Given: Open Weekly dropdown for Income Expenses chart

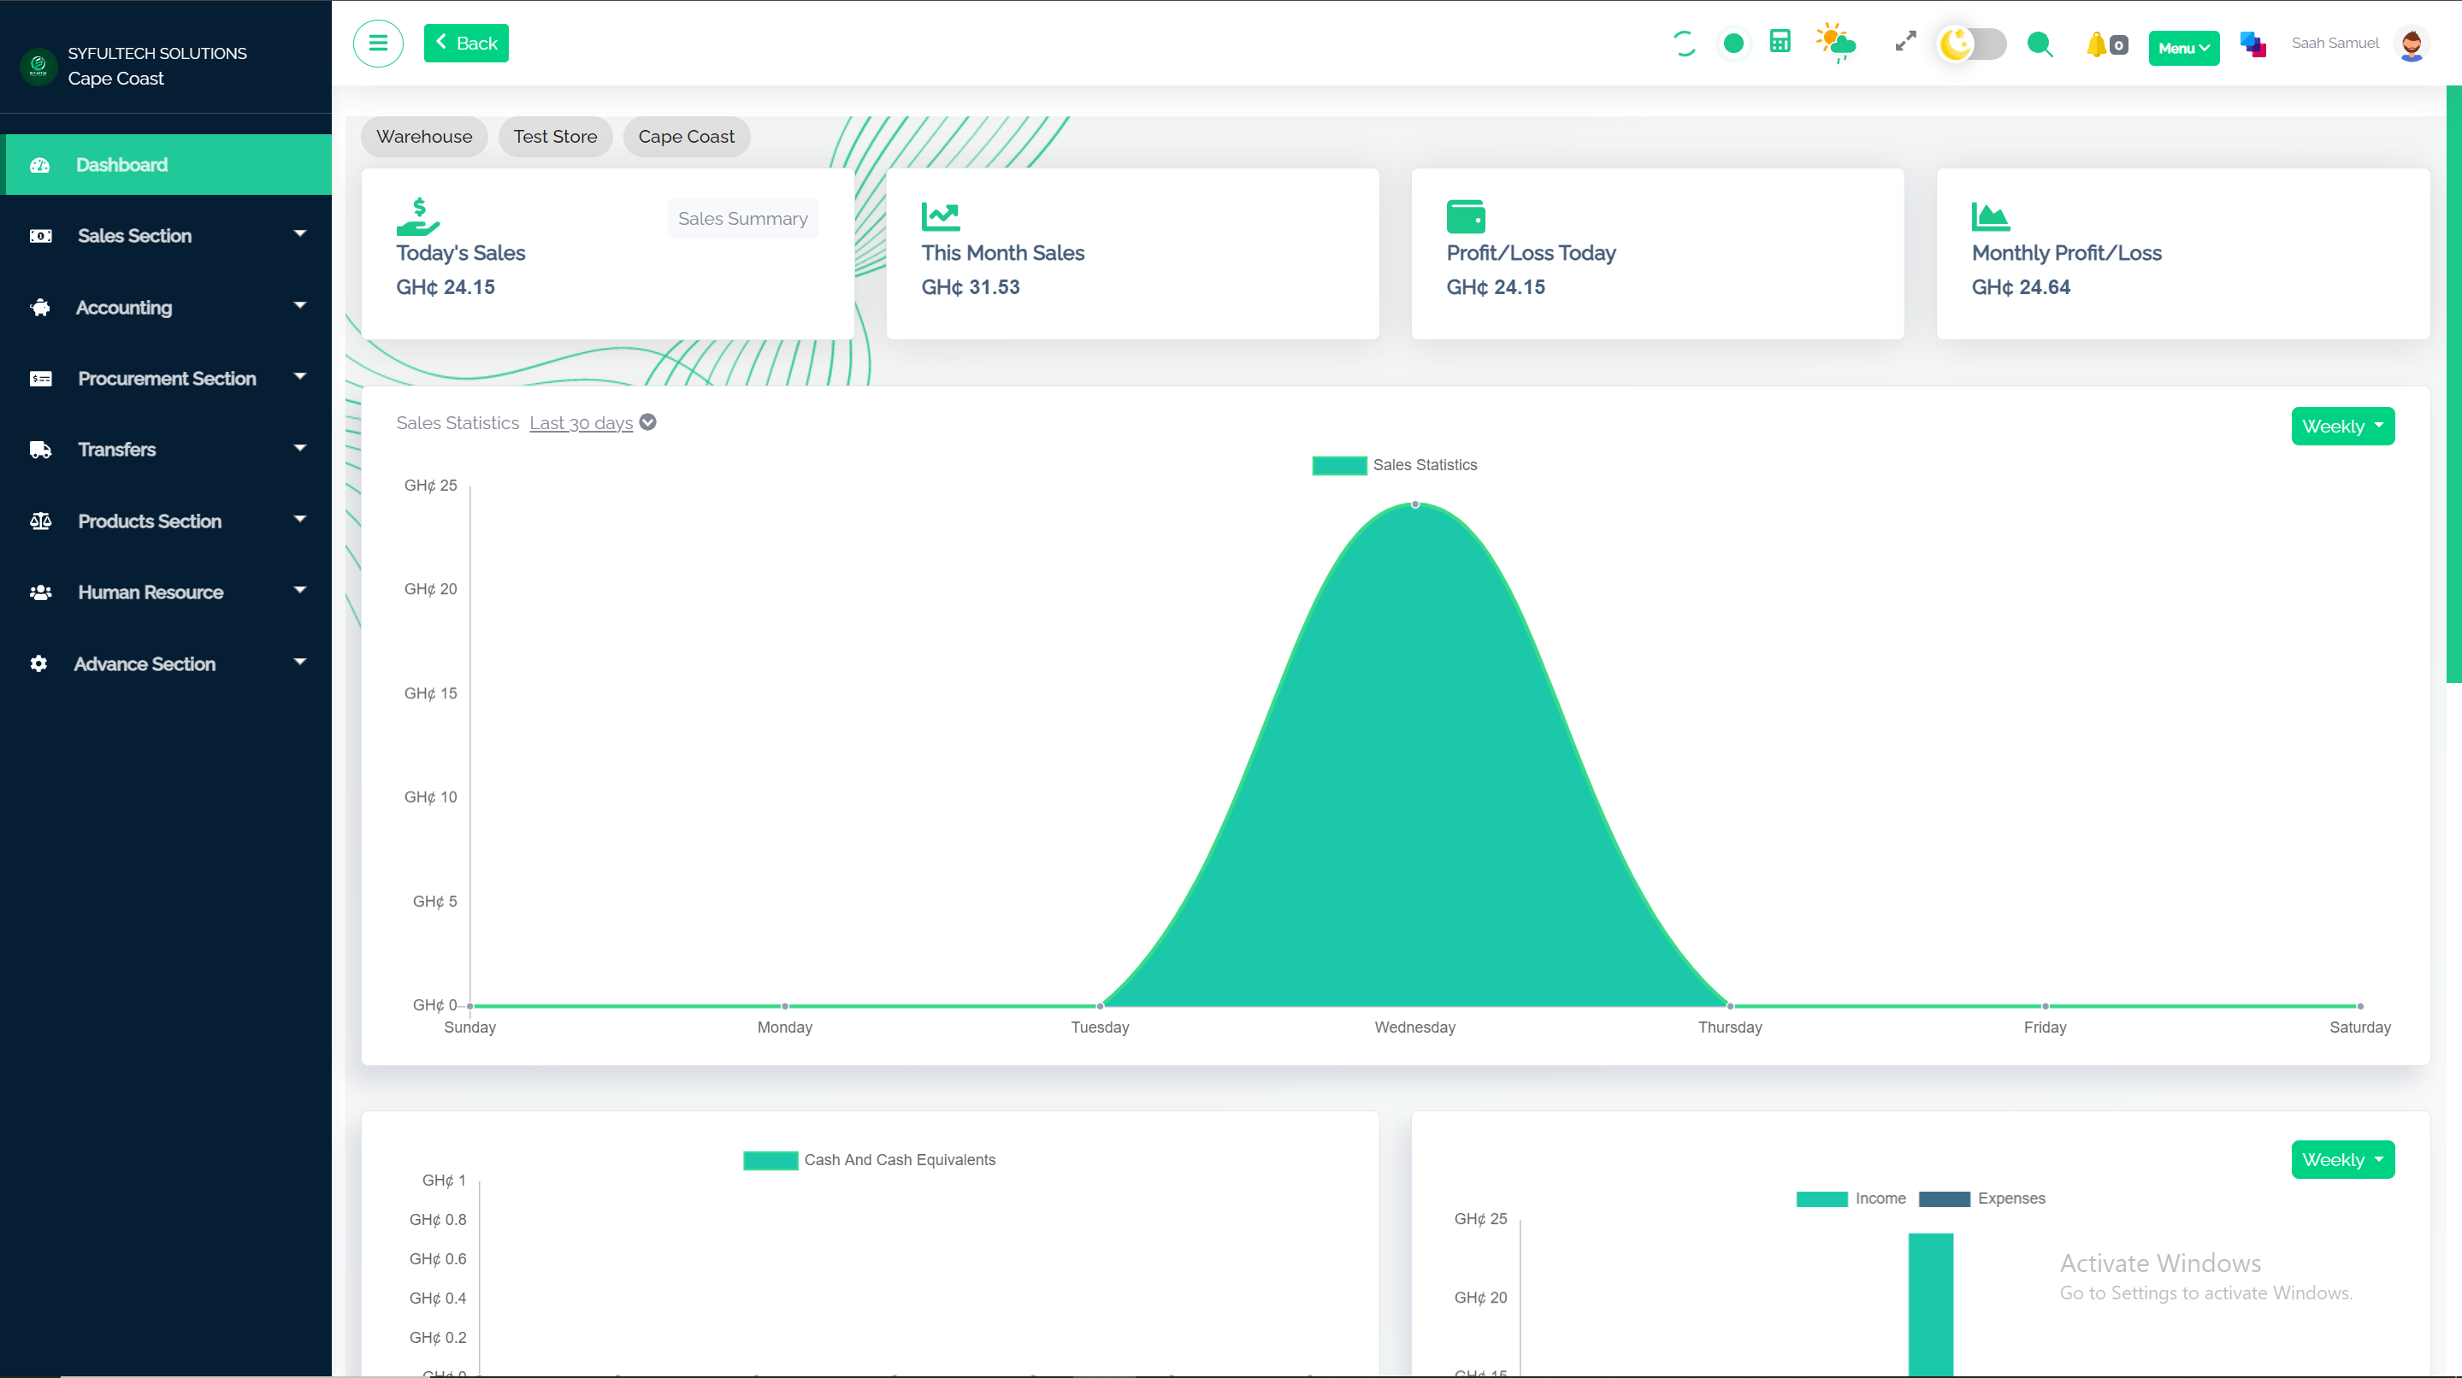Looking at the screenshot, I should (2342, 1159).
